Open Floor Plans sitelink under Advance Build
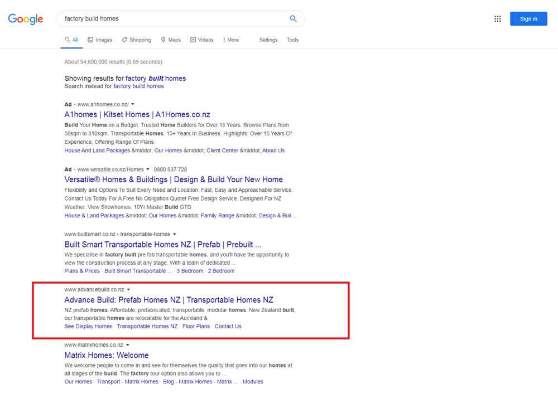This screenshot has width=558, height=398. click(x=196, y=326)
